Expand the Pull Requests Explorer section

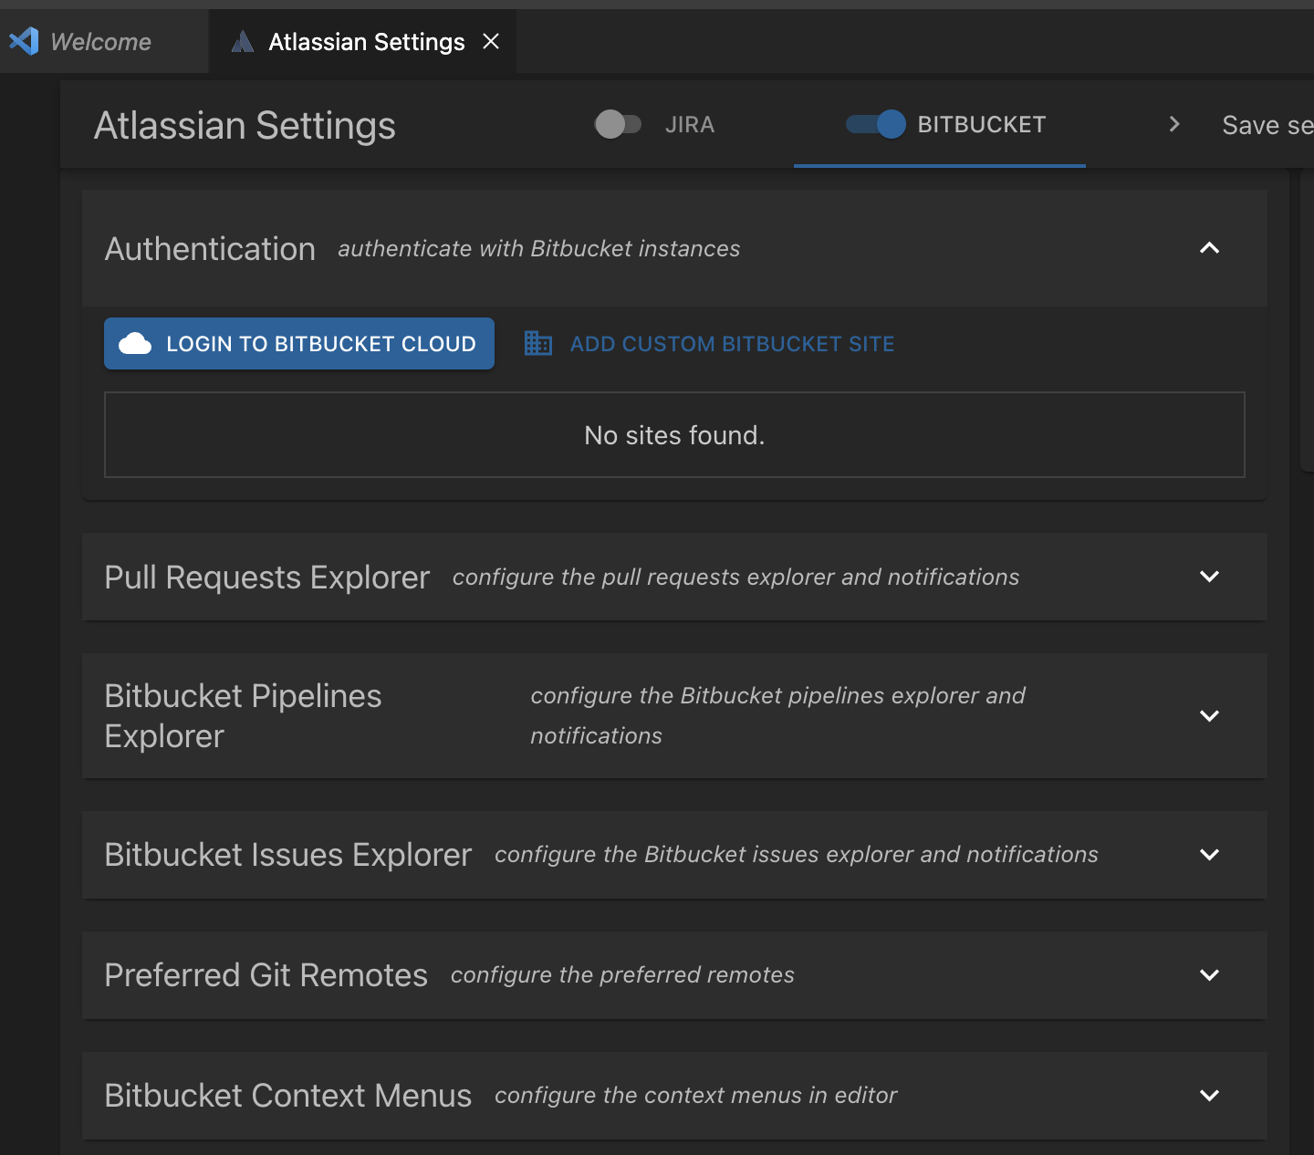[x=1209, y=577]
